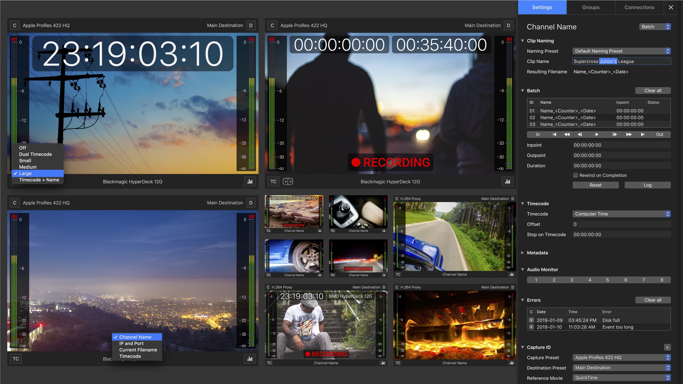683x384 pixels.
Task: Click the fast forward transport icon
Action: pyautogui.click(x=629, y=134)
